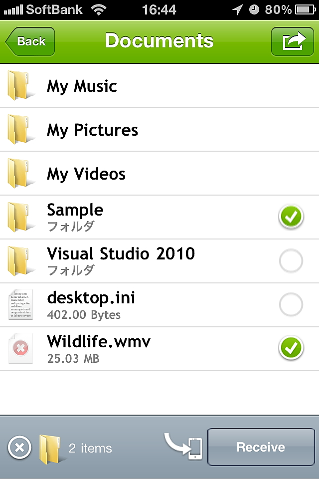Click the Wildlife.wmv error badge icon
This screenshot has height=479, width=319.
(x=20, y=348)
